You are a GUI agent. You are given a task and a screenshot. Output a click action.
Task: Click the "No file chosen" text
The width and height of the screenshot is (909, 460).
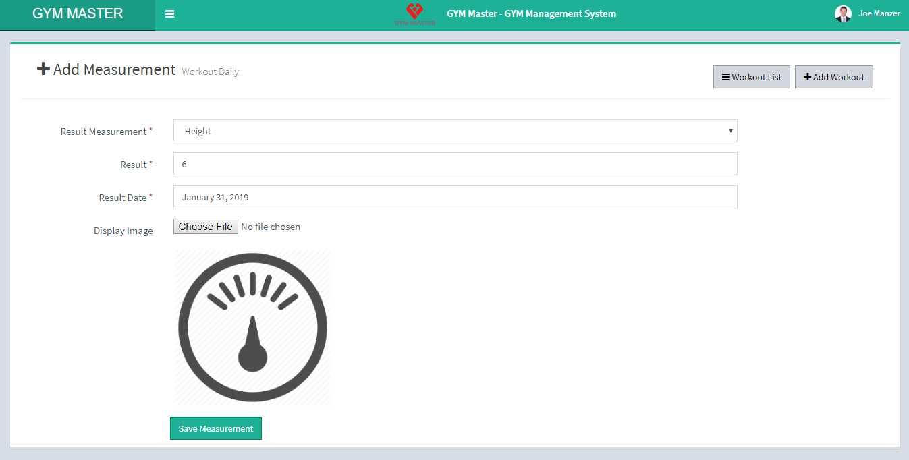pyautogui.click(x=271, y=227)
